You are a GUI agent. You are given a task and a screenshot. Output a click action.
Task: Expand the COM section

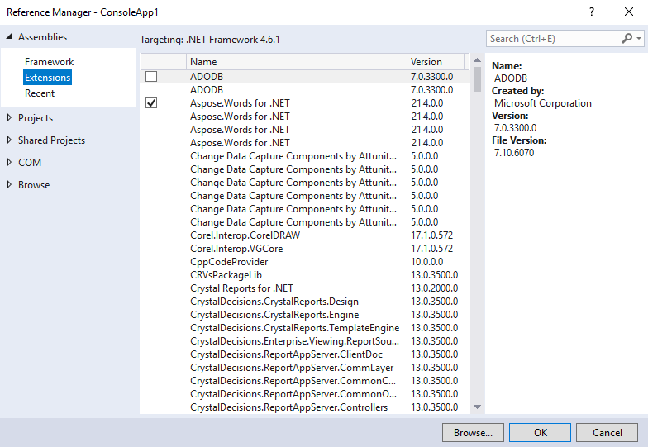[9, 162]
